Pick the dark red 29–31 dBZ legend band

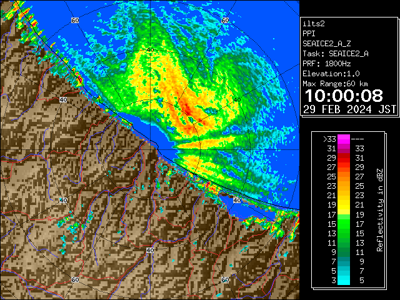344,158
